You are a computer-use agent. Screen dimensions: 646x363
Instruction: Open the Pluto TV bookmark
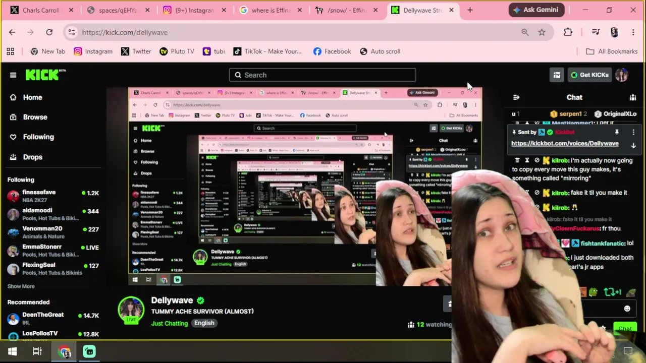coord(177,51)
